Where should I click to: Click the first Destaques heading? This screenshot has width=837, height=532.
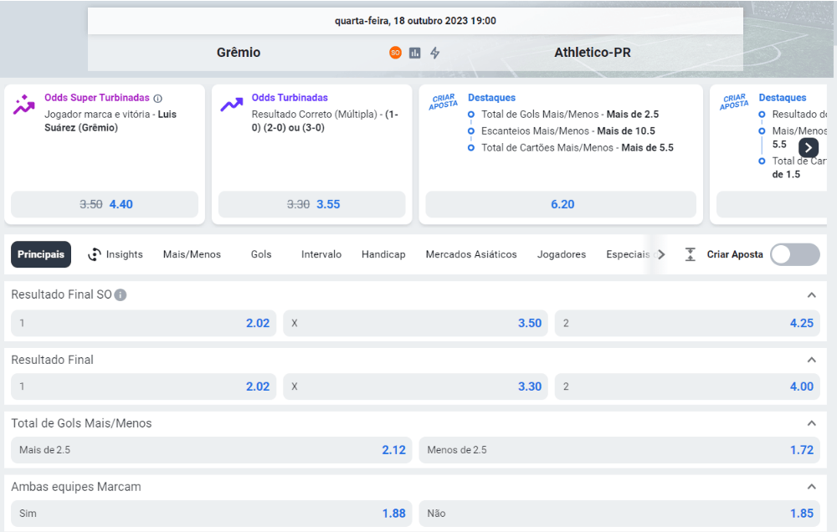click(x=491, y=98)
